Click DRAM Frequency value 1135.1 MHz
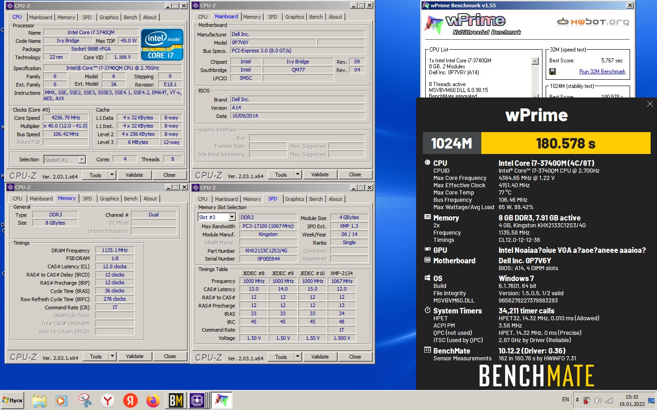The image size is (657, 410). point(115,250)
